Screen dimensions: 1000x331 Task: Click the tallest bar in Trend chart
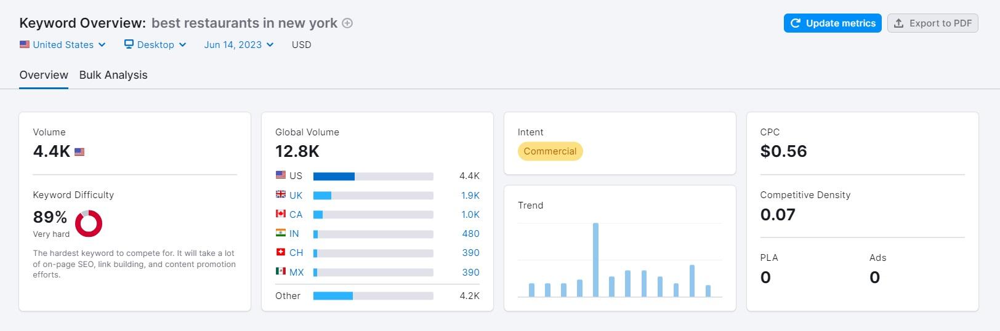(595, 260)
